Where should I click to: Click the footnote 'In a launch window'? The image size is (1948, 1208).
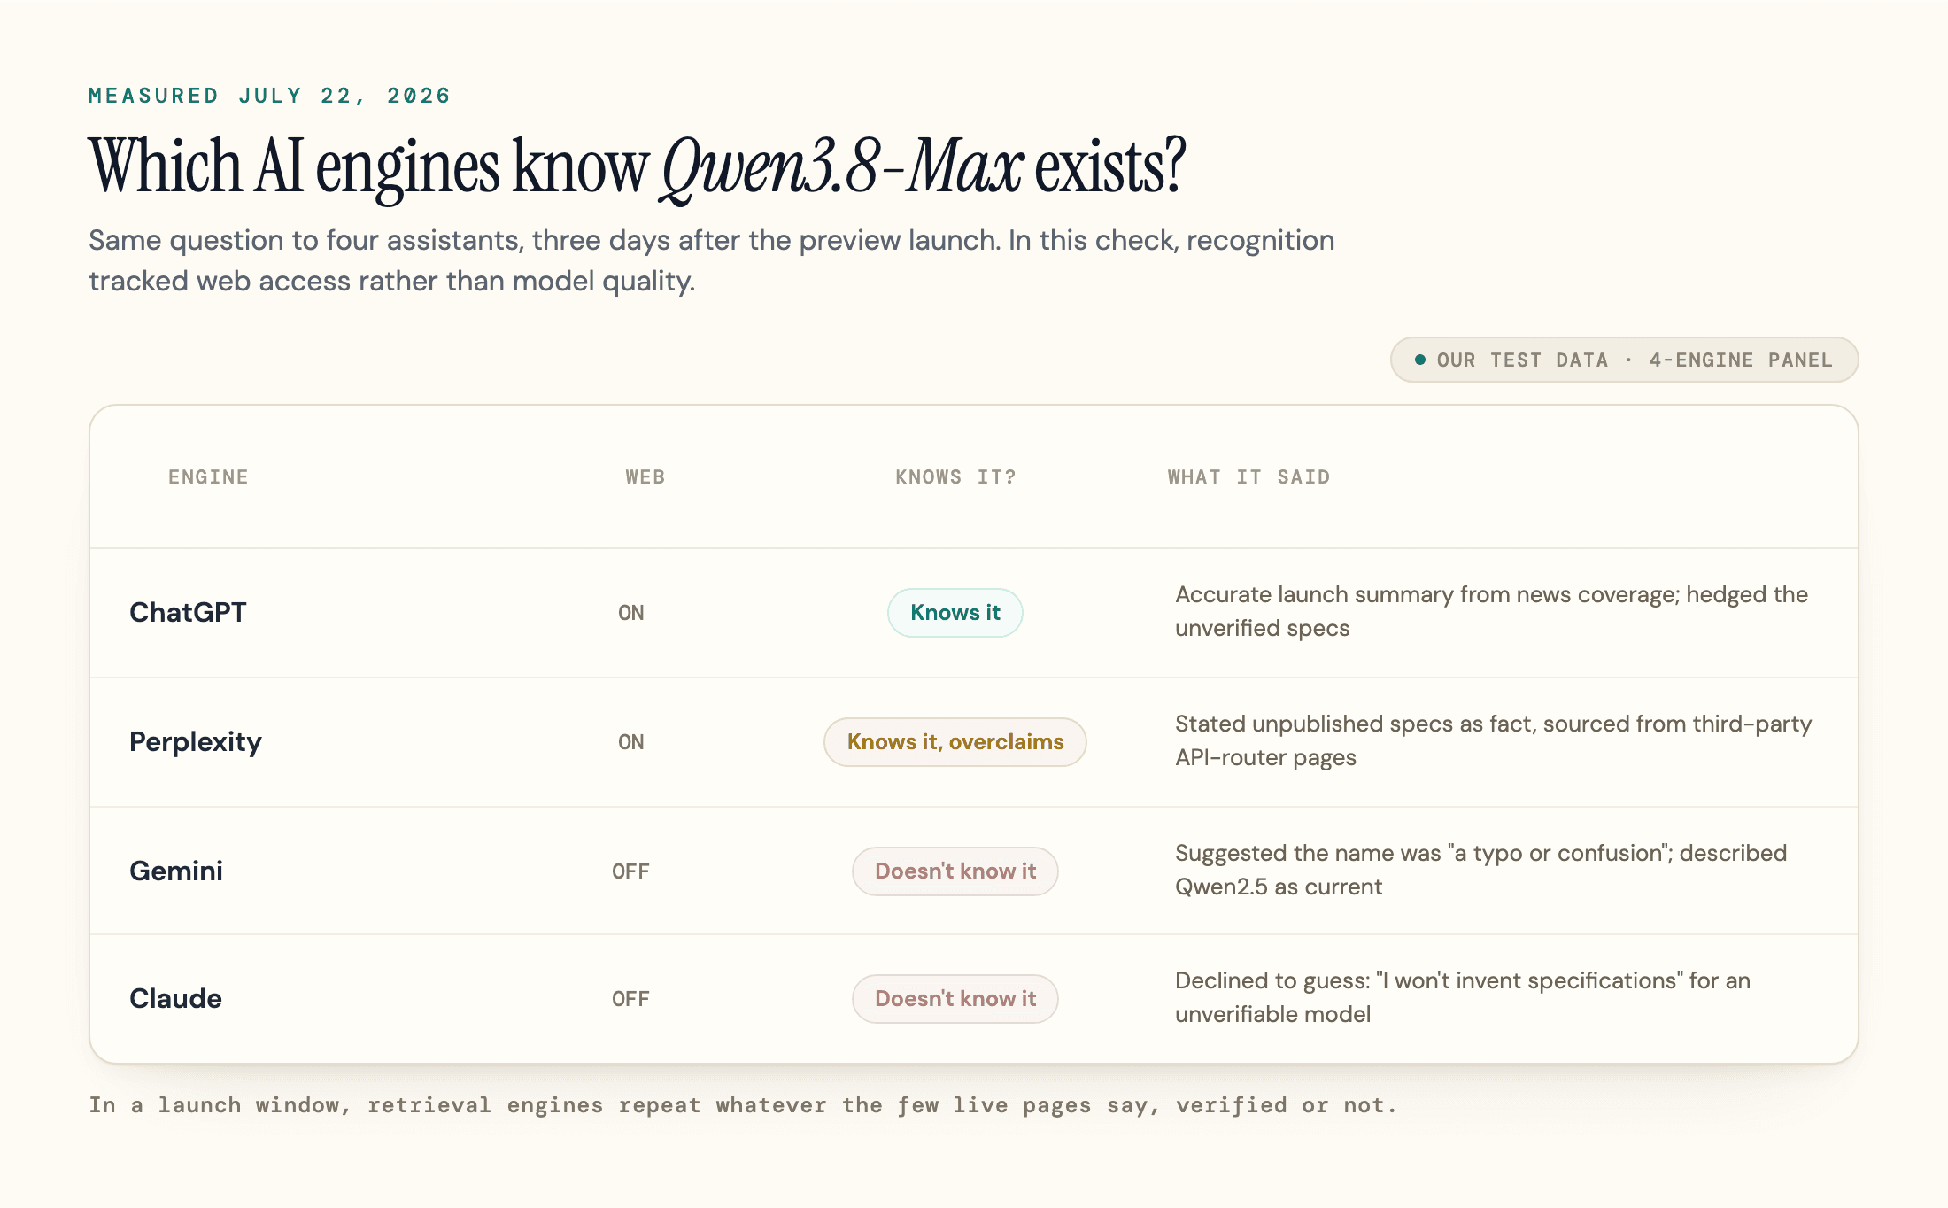742,1105
